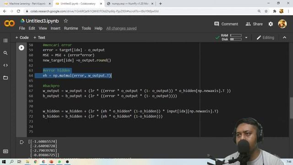Open the File menu
293x165 pixels.
click(x=22, y=28)
